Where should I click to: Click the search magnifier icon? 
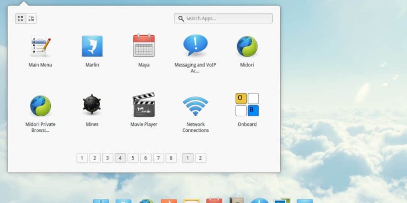(x=181, y=19)
